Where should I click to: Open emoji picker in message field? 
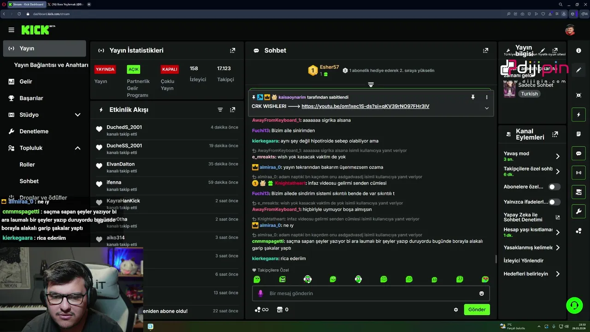(482, 293)
